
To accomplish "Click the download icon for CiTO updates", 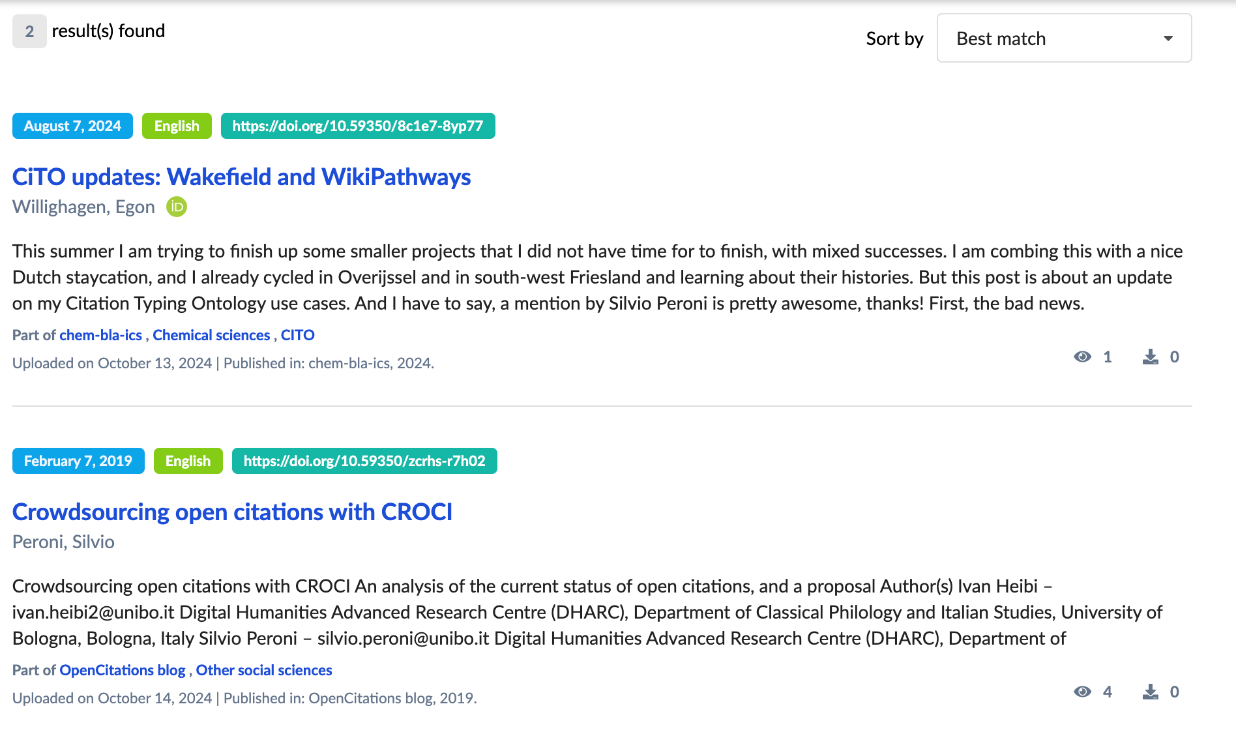I will (x=1151, y=357).
